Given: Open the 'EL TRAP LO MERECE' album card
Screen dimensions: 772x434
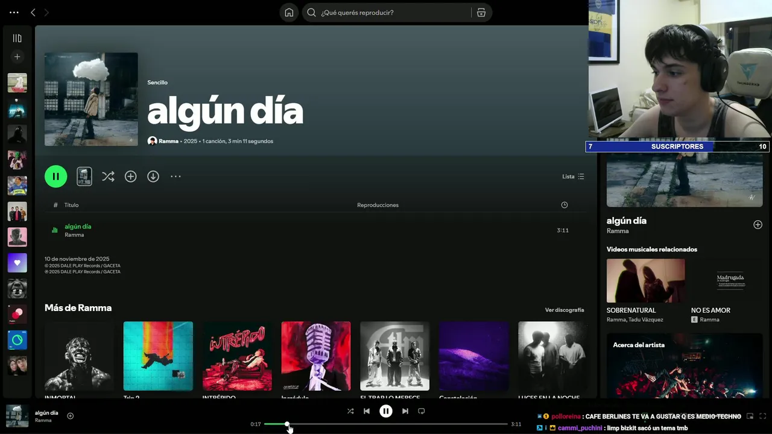Looking at the screenshot, I should [395, 359].
